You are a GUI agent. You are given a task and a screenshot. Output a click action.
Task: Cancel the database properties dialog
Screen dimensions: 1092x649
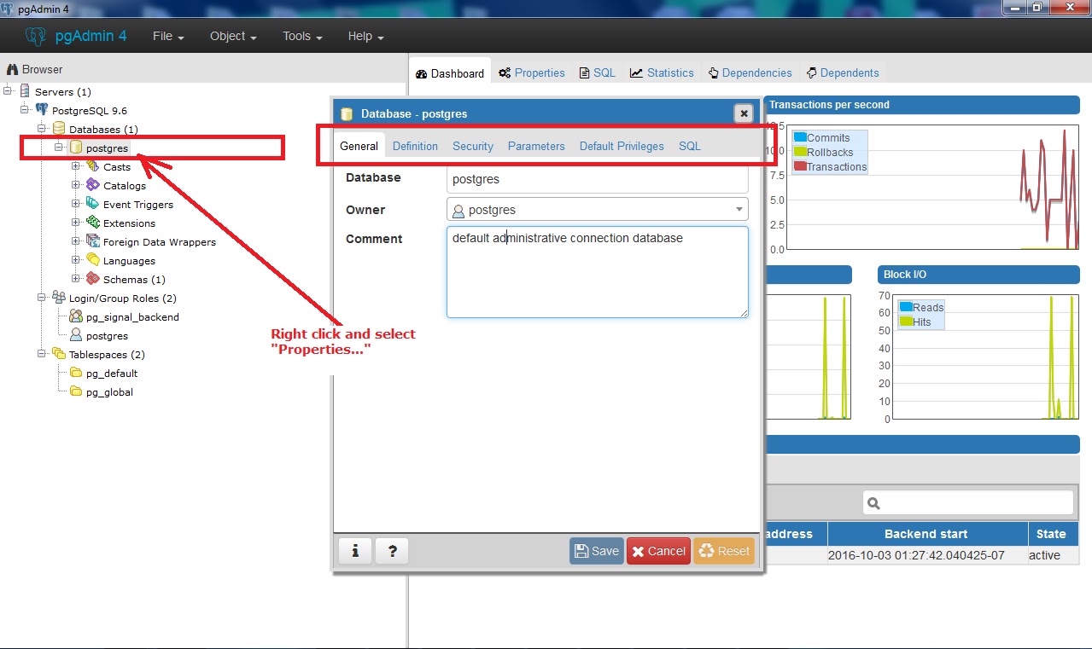coord(658,551)
